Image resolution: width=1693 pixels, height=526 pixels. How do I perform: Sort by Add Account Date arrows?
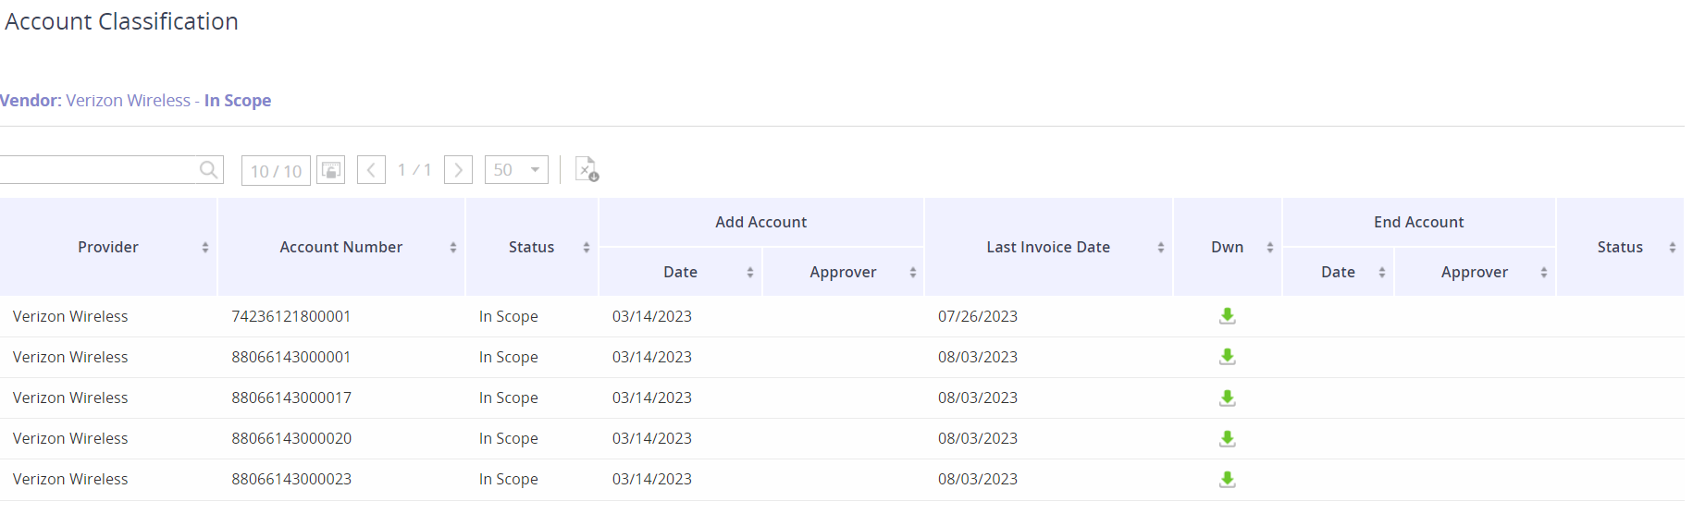(x=750, y=273)
